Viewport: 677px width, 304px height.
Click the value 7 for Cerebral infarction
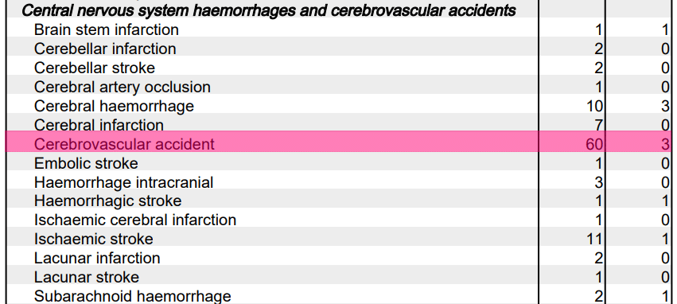(x=598, y=125)
